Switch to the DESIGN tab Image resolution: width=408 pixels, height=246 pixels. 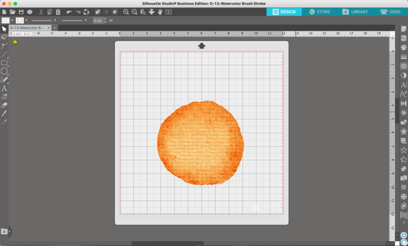click(x=284, y=12)
